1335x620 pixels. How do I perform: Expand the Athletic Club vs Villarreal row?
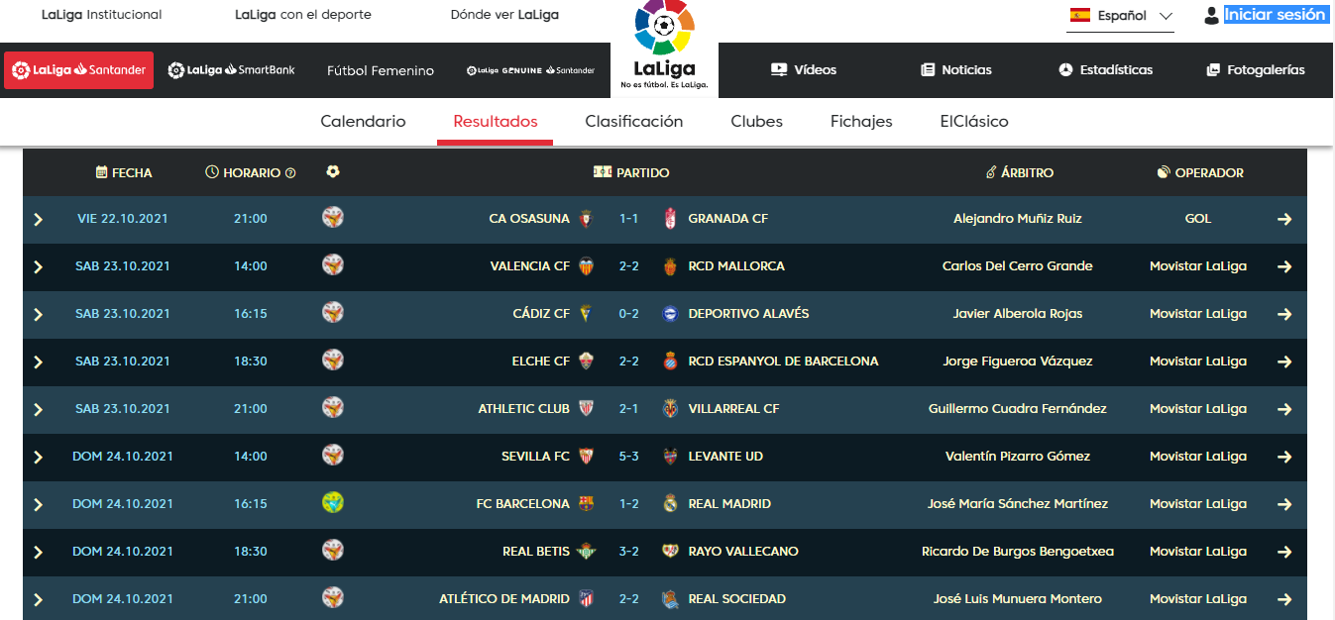39,409
